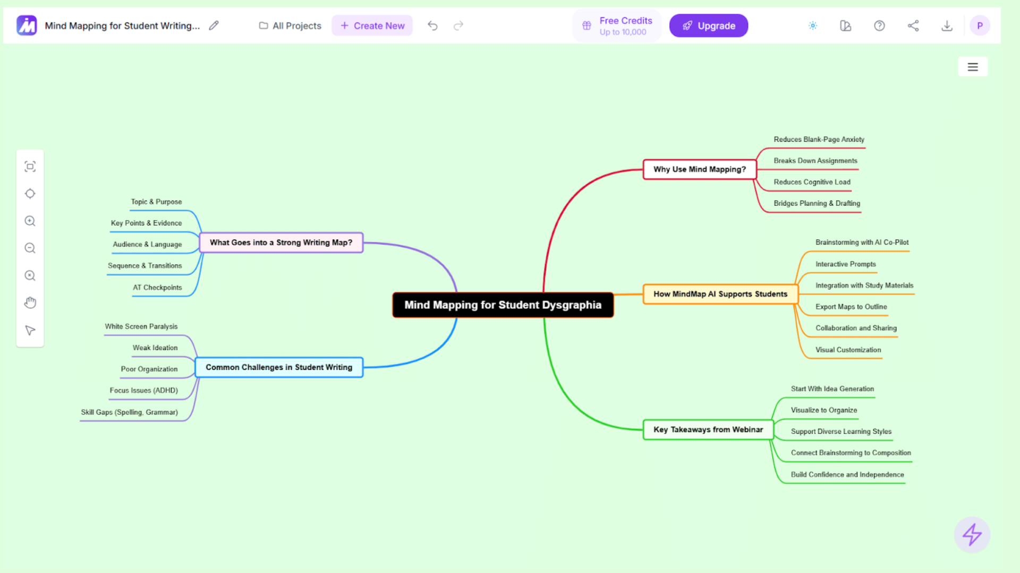Zoom in using the magnifier plus tool

click(x=30, y=221)
